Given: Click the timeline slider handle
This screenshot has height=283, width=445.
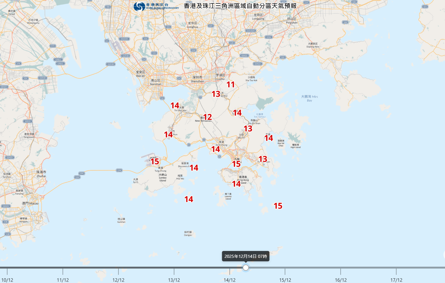Looking at the screenshot, I should [246, 268].
